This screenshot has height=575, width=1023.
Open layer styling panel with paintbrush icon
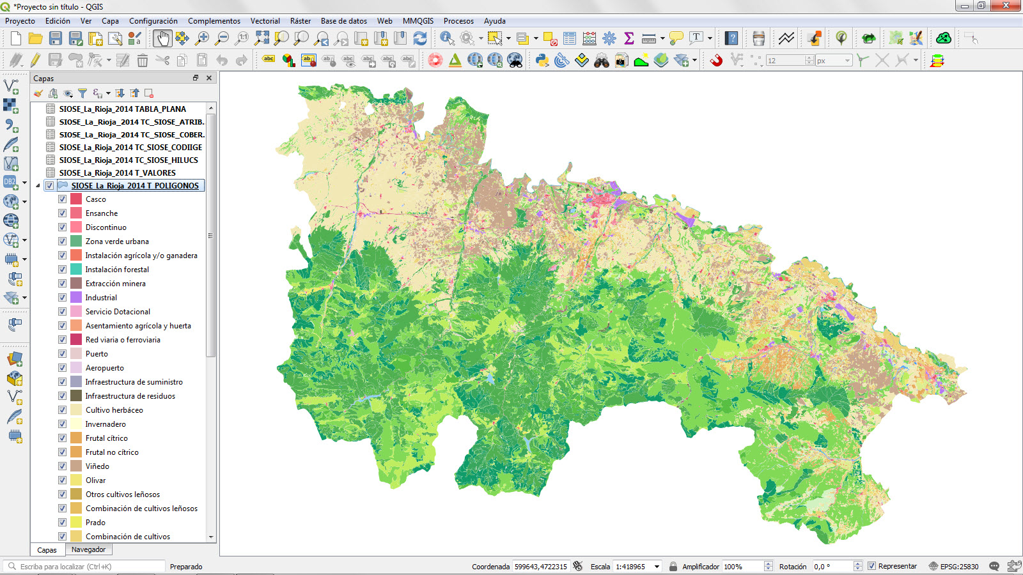[x=38, y=93]
